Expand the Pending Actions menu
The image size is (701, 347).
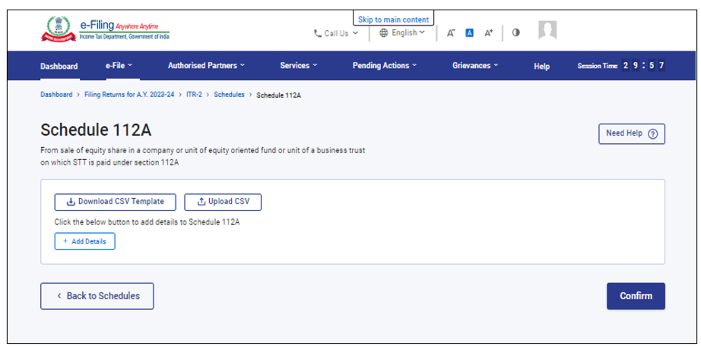[x=384, y=65]
